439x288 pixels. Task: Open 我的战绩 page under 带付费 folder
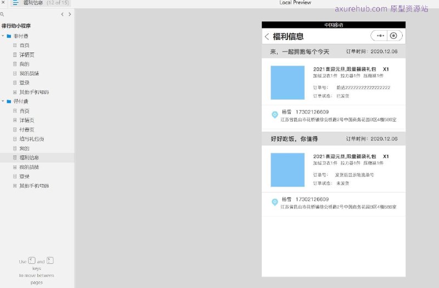(x=29, y=167)
